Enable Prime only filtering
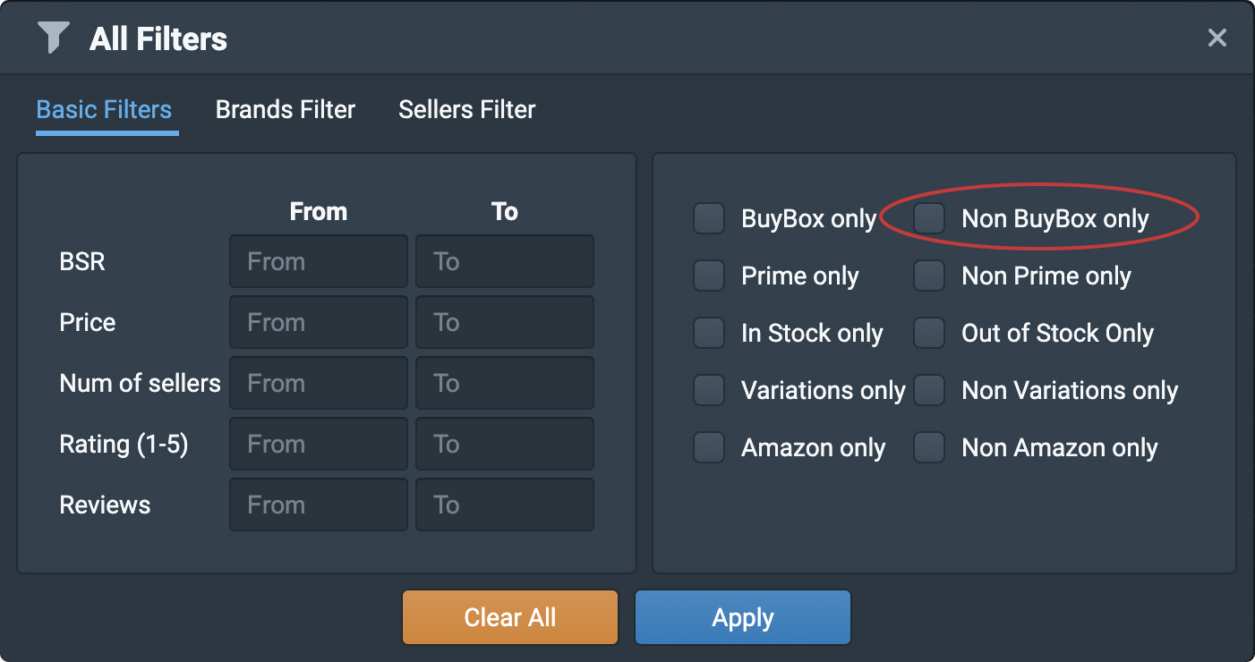This screenshot has width=1255, height=662. click(708, 276)
